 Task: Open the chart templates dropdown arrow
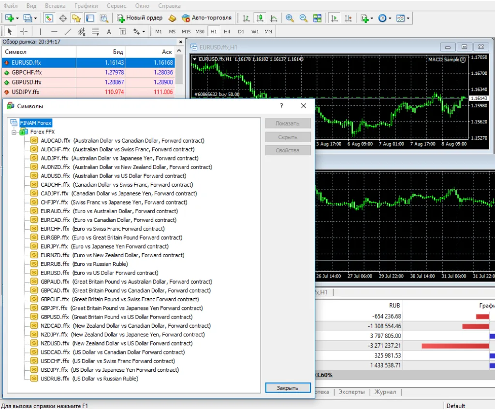pyautogui.click(x=408, y=18)
